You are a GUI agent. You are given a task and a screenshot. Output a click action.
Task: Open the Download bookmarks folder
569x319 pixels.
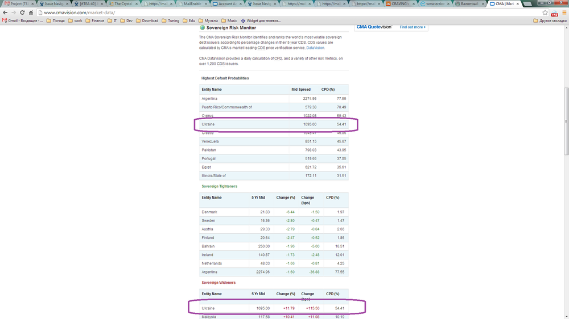tap(146, 20)
